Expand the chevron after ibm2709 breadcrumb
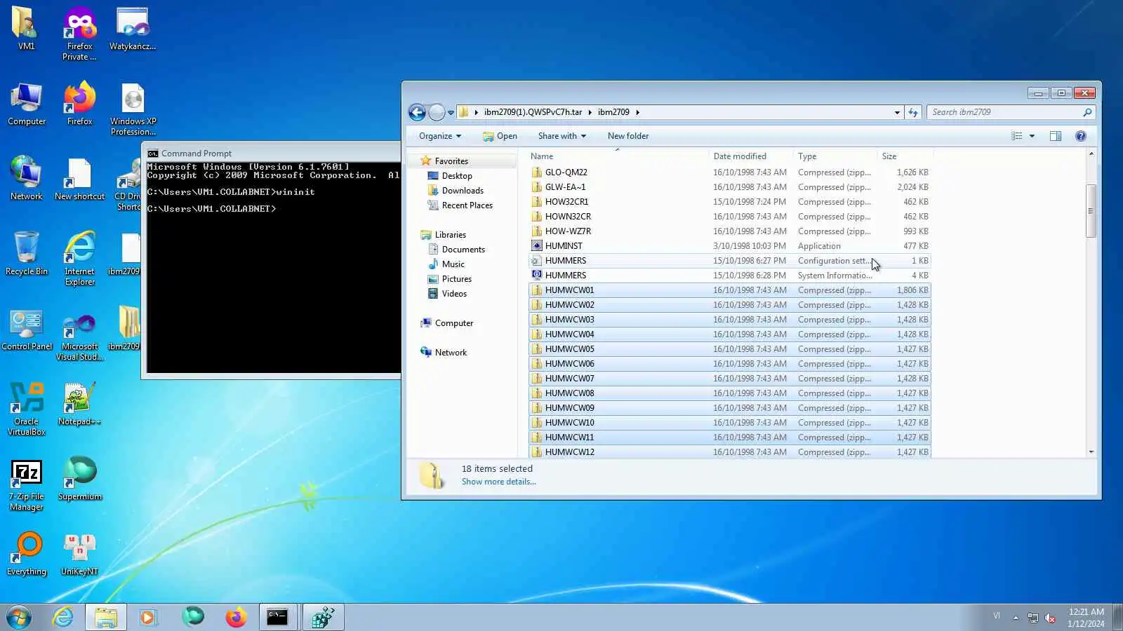This screenshot has width=1123, height=631. pyautogui.click(x=637, y=112)
